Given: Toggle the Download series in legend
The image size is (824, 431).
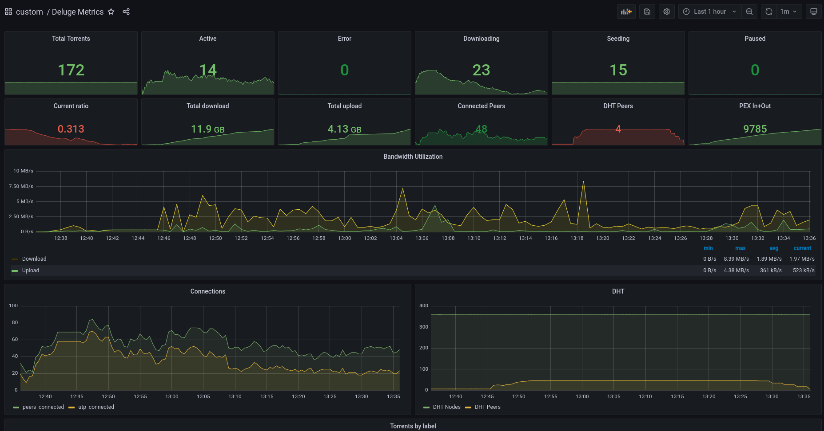Looking at the screenshot, I should coord(34,259).
